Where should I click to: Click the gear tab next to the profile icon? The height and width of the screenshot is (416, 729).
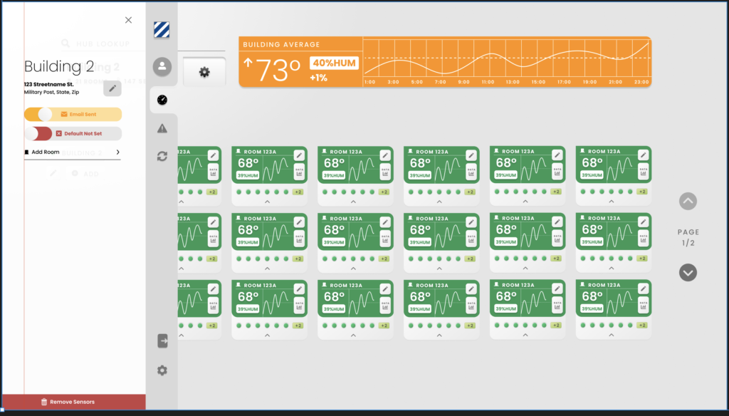(x=204, y=72)
